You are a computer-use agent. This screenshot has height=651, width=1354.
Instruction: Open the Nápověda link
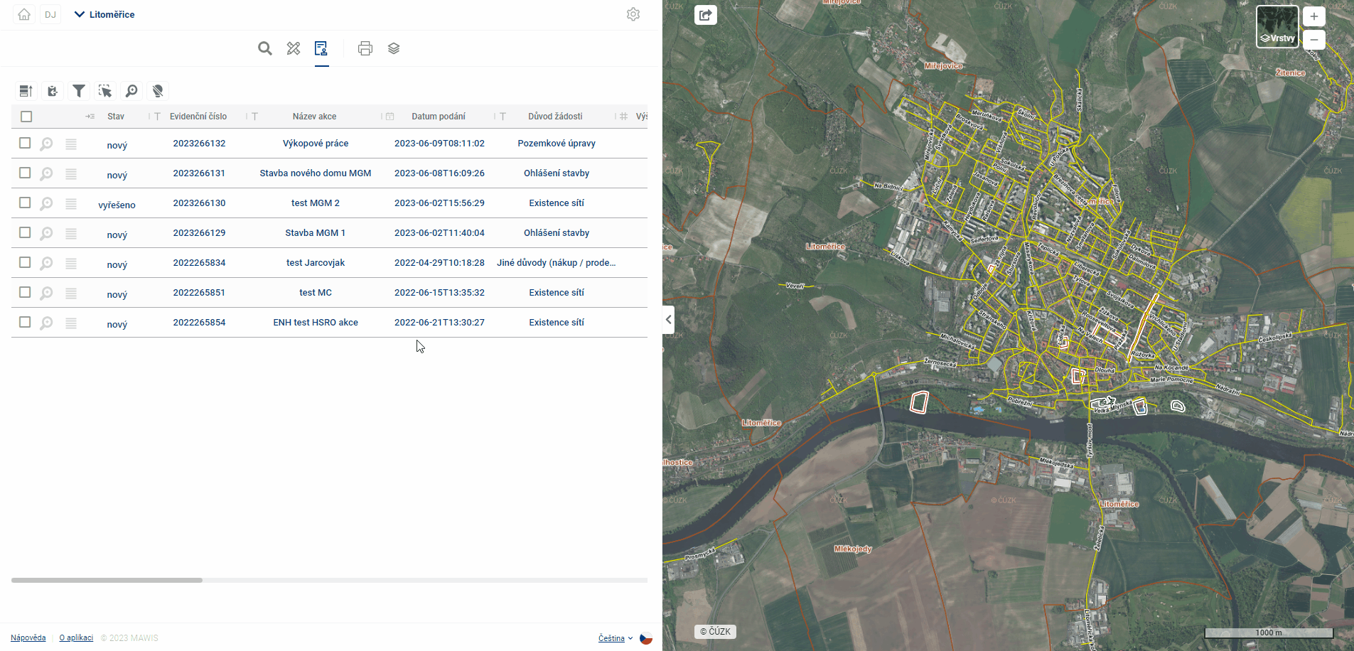(28, 637)
